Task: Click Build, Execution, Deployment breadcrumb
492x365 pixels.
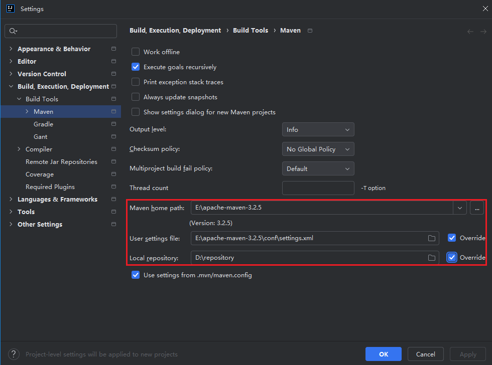Action: coord(175,31)
